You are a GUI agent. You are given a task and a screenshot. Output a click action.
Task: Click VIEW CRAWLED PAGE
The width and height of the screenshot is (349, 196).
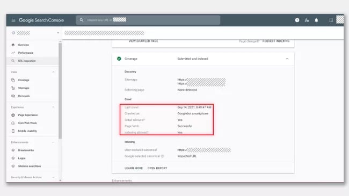[143, 41]
